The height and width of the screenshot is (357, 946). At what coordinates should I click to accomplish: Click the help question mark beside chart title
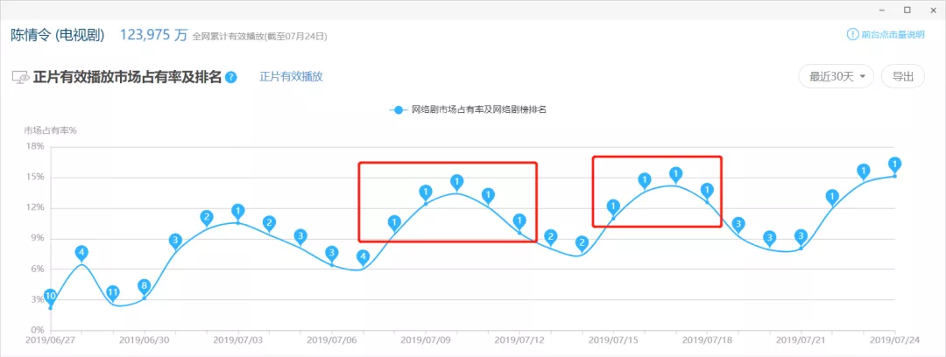[231, 77]
